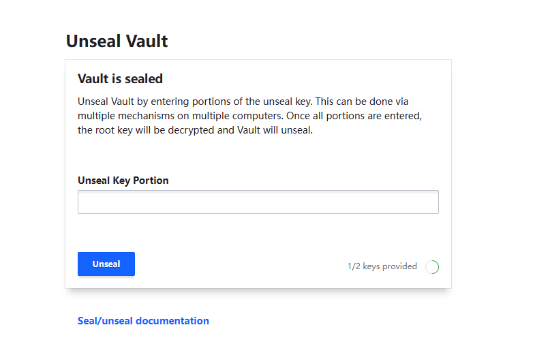Click the word "Unseal" in the page heading
The height and width of the screenshot is (340, 535).
[x=94, y=42]
